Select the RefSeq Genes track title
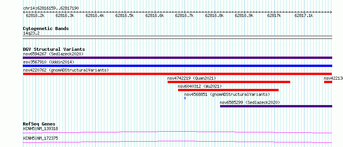Screen dimensions: 343x147 (x=39, y=124)
